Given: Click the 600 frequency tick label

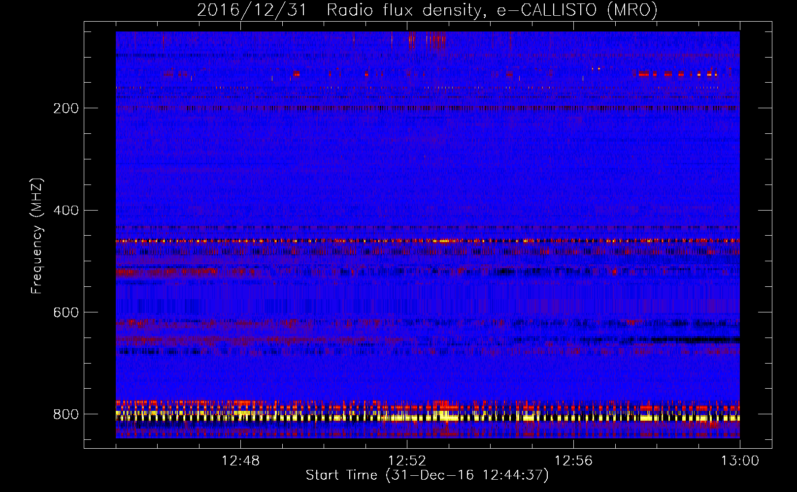Looking at the screenshot, I should [x=66, y=312].
